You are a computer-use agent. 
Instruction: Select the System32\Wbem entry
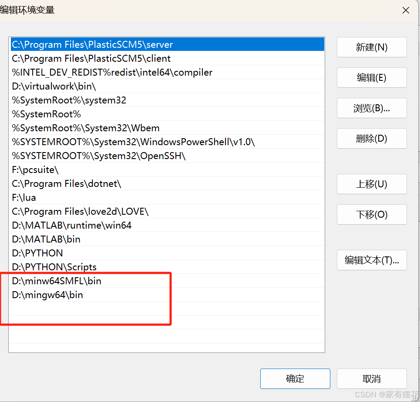167,128
